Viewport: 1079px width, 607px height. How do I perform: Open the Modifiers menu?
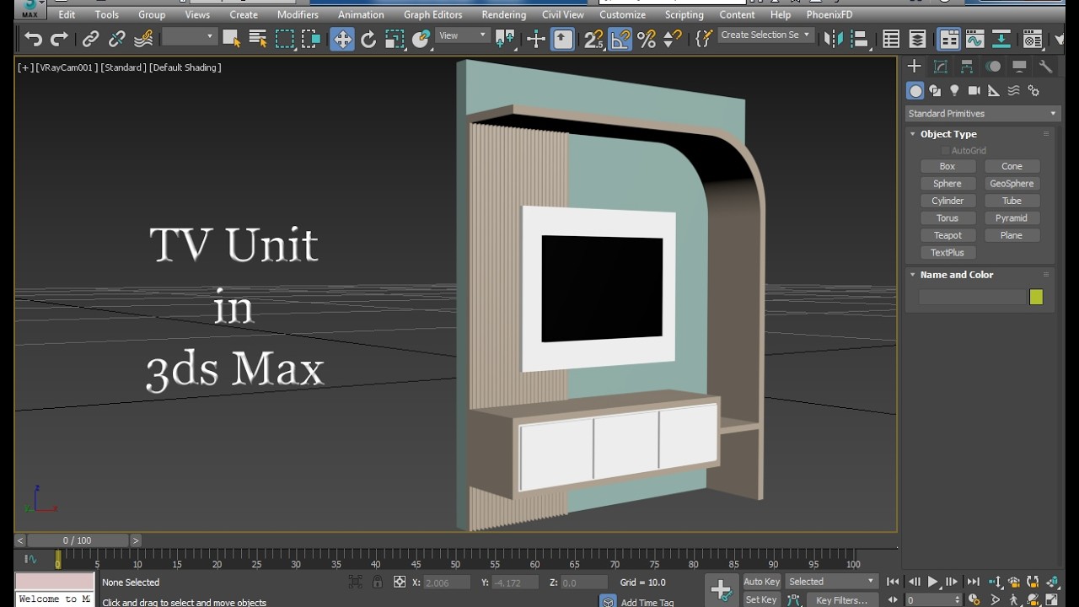298,14
